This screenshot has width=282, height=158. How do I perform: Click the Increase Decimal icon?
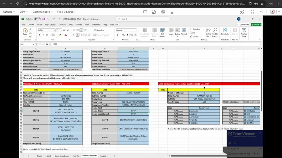click(x=132, y=35)
